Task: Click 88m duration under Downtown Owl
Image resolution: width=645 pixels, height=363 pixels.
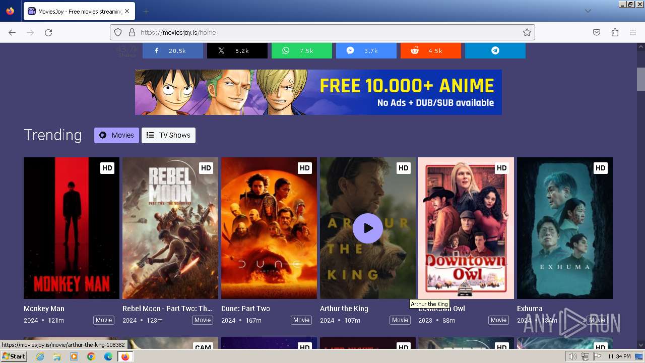Action: pyautogui.click(x=448, y=320)
